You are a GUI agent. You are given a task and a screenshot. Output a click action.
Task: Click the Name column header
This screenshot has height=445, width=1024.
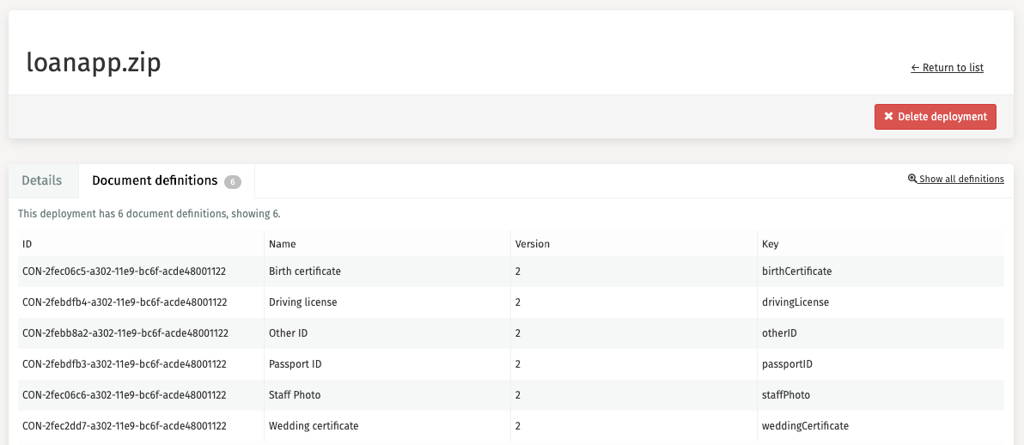tap(282, 244)
